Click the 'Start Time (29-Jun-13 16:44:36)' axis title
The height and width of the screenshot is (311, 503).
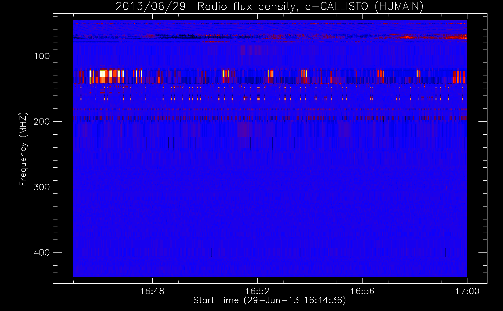point(270,300)
